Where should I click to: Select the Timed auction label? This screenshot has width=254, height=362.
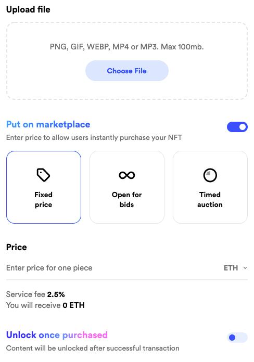(x=210, y=200)
